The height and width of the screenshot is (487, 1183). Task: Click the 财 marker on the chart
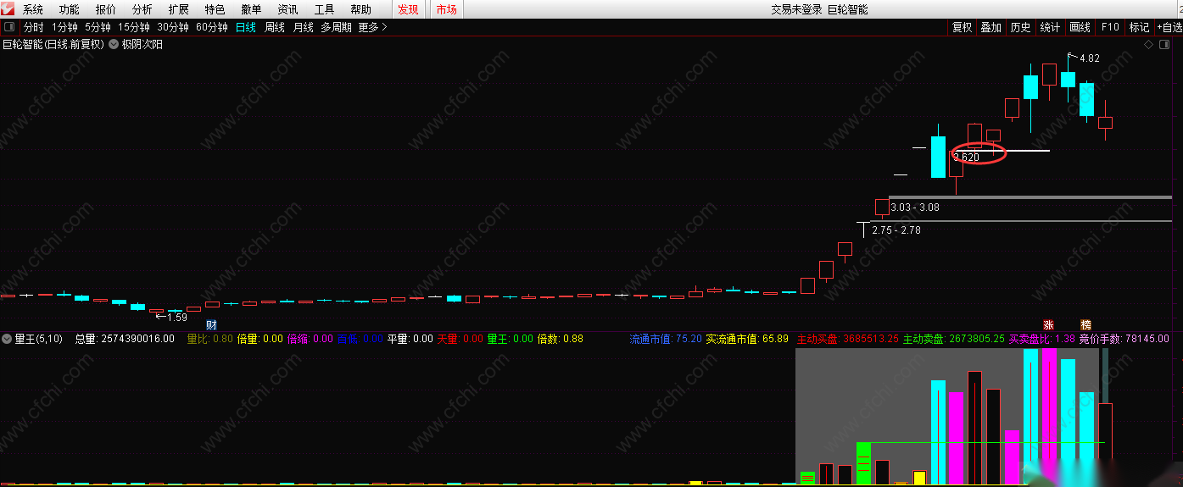point(211,324)
